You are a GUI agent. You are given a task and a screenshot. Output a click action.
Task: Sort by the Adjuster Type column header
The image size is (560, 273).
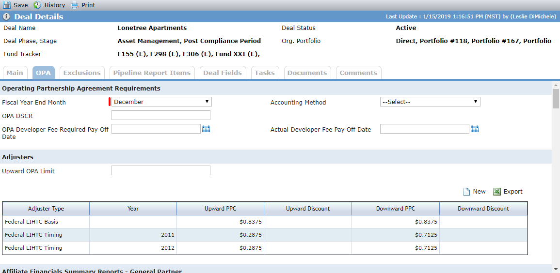click(46, 209)
